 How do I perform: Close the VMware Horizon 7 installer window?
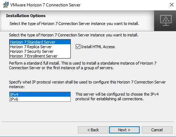tap(172, 5)
